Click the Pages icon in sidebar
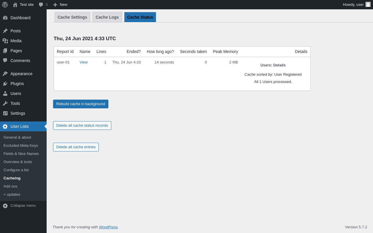This screenshot has height=233, width=373. [x=5, y=51]
